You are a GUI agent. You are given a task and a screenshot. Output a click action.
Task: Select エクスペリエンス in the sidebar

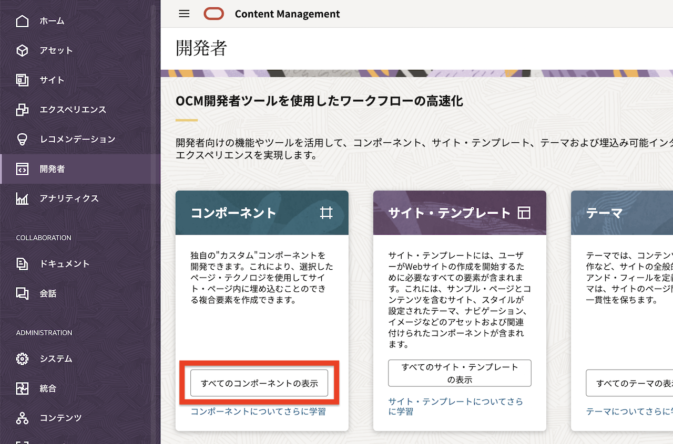(80, 110)
